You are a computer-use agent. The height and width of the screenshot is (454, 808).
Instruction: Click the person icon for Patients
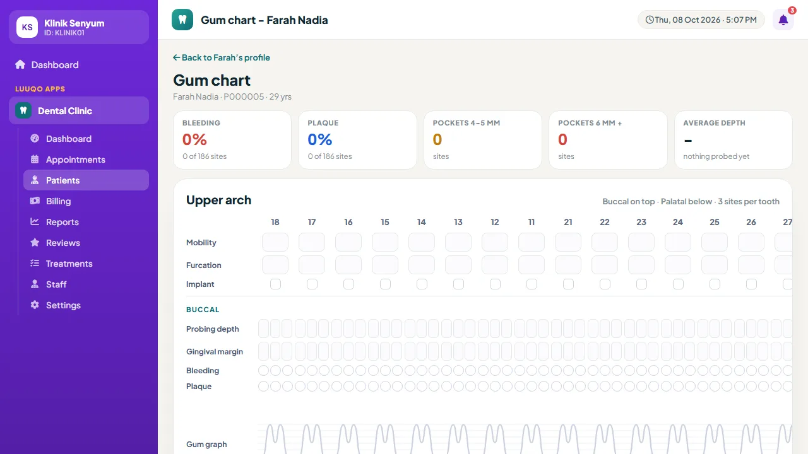[35, 180]
